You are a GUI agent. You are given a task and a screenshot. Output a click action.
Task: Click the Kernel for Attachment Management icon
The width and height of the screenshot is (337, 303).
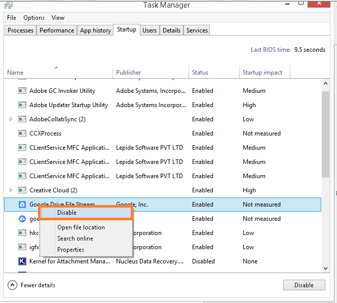click(x=22, y=261)
